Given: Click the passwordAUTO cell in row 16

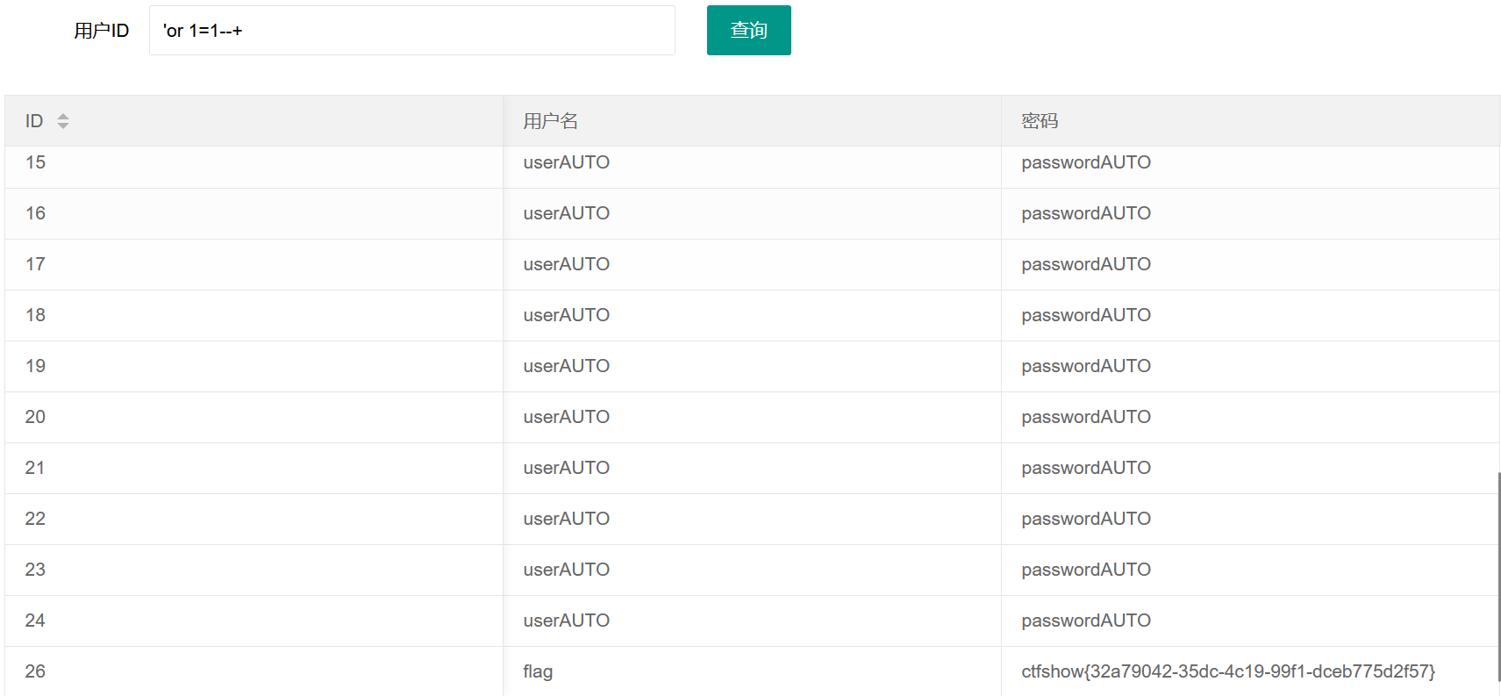Looking at the screenshot, I should 1085,213.
